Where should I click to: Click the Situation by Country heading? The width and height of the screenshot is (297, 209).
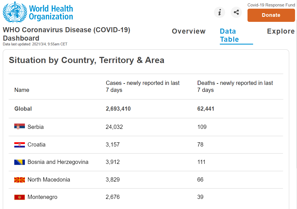pyautogui.click(x=87, y=60)
